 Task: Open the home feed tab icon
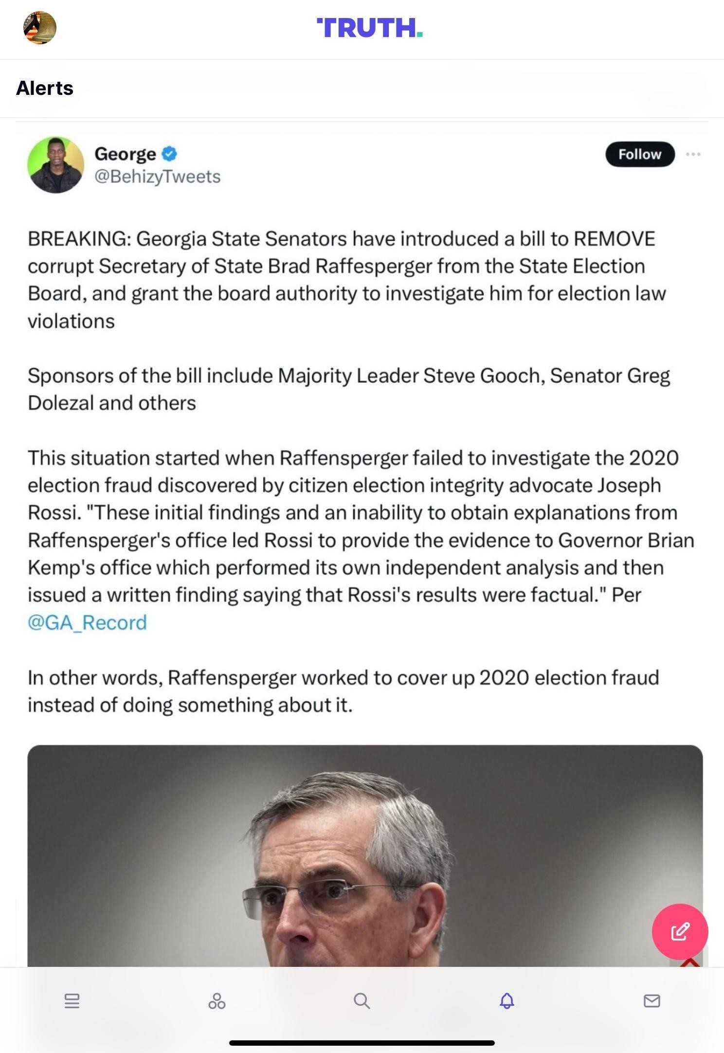point(72,1000)
